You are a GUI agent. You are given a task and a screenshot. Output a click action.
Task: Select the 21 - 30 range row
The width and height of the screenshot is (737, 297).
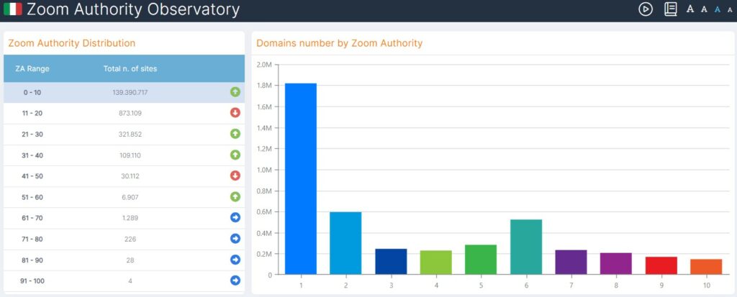[108, 134]
